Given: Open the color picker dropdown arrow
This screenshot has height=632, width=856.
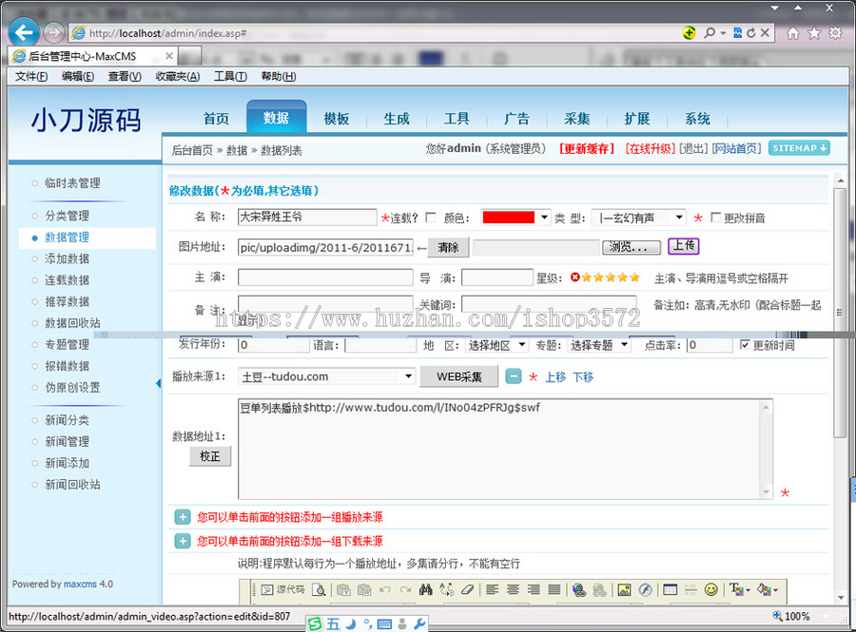Looking at the screenshot, I should (544, 218).
